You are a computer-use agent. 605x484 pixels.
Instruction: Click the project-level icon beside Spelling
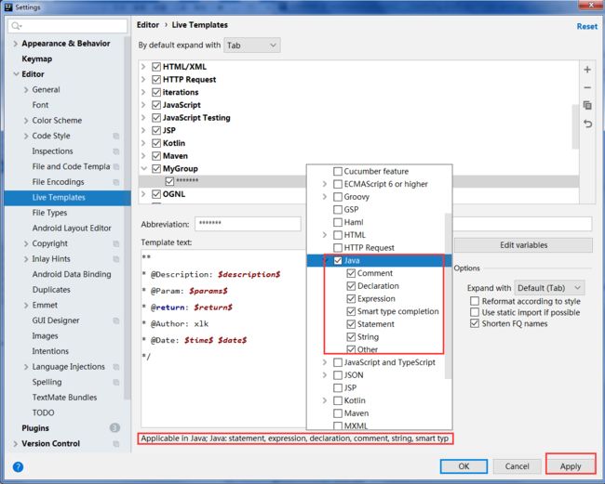(x=115, y=383)
